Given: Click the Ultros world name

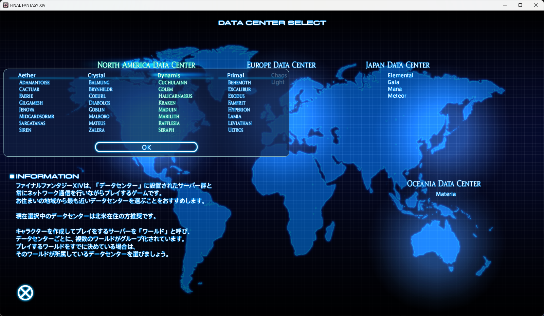Looking at the screenshot, I should (x=236, y=130).
